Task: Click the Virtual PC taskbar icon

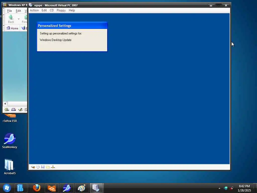Action: point(96,188)
